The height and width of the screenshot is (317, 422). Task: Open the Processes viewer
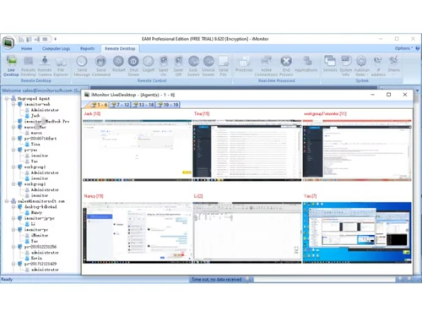(x=244, y=63)
